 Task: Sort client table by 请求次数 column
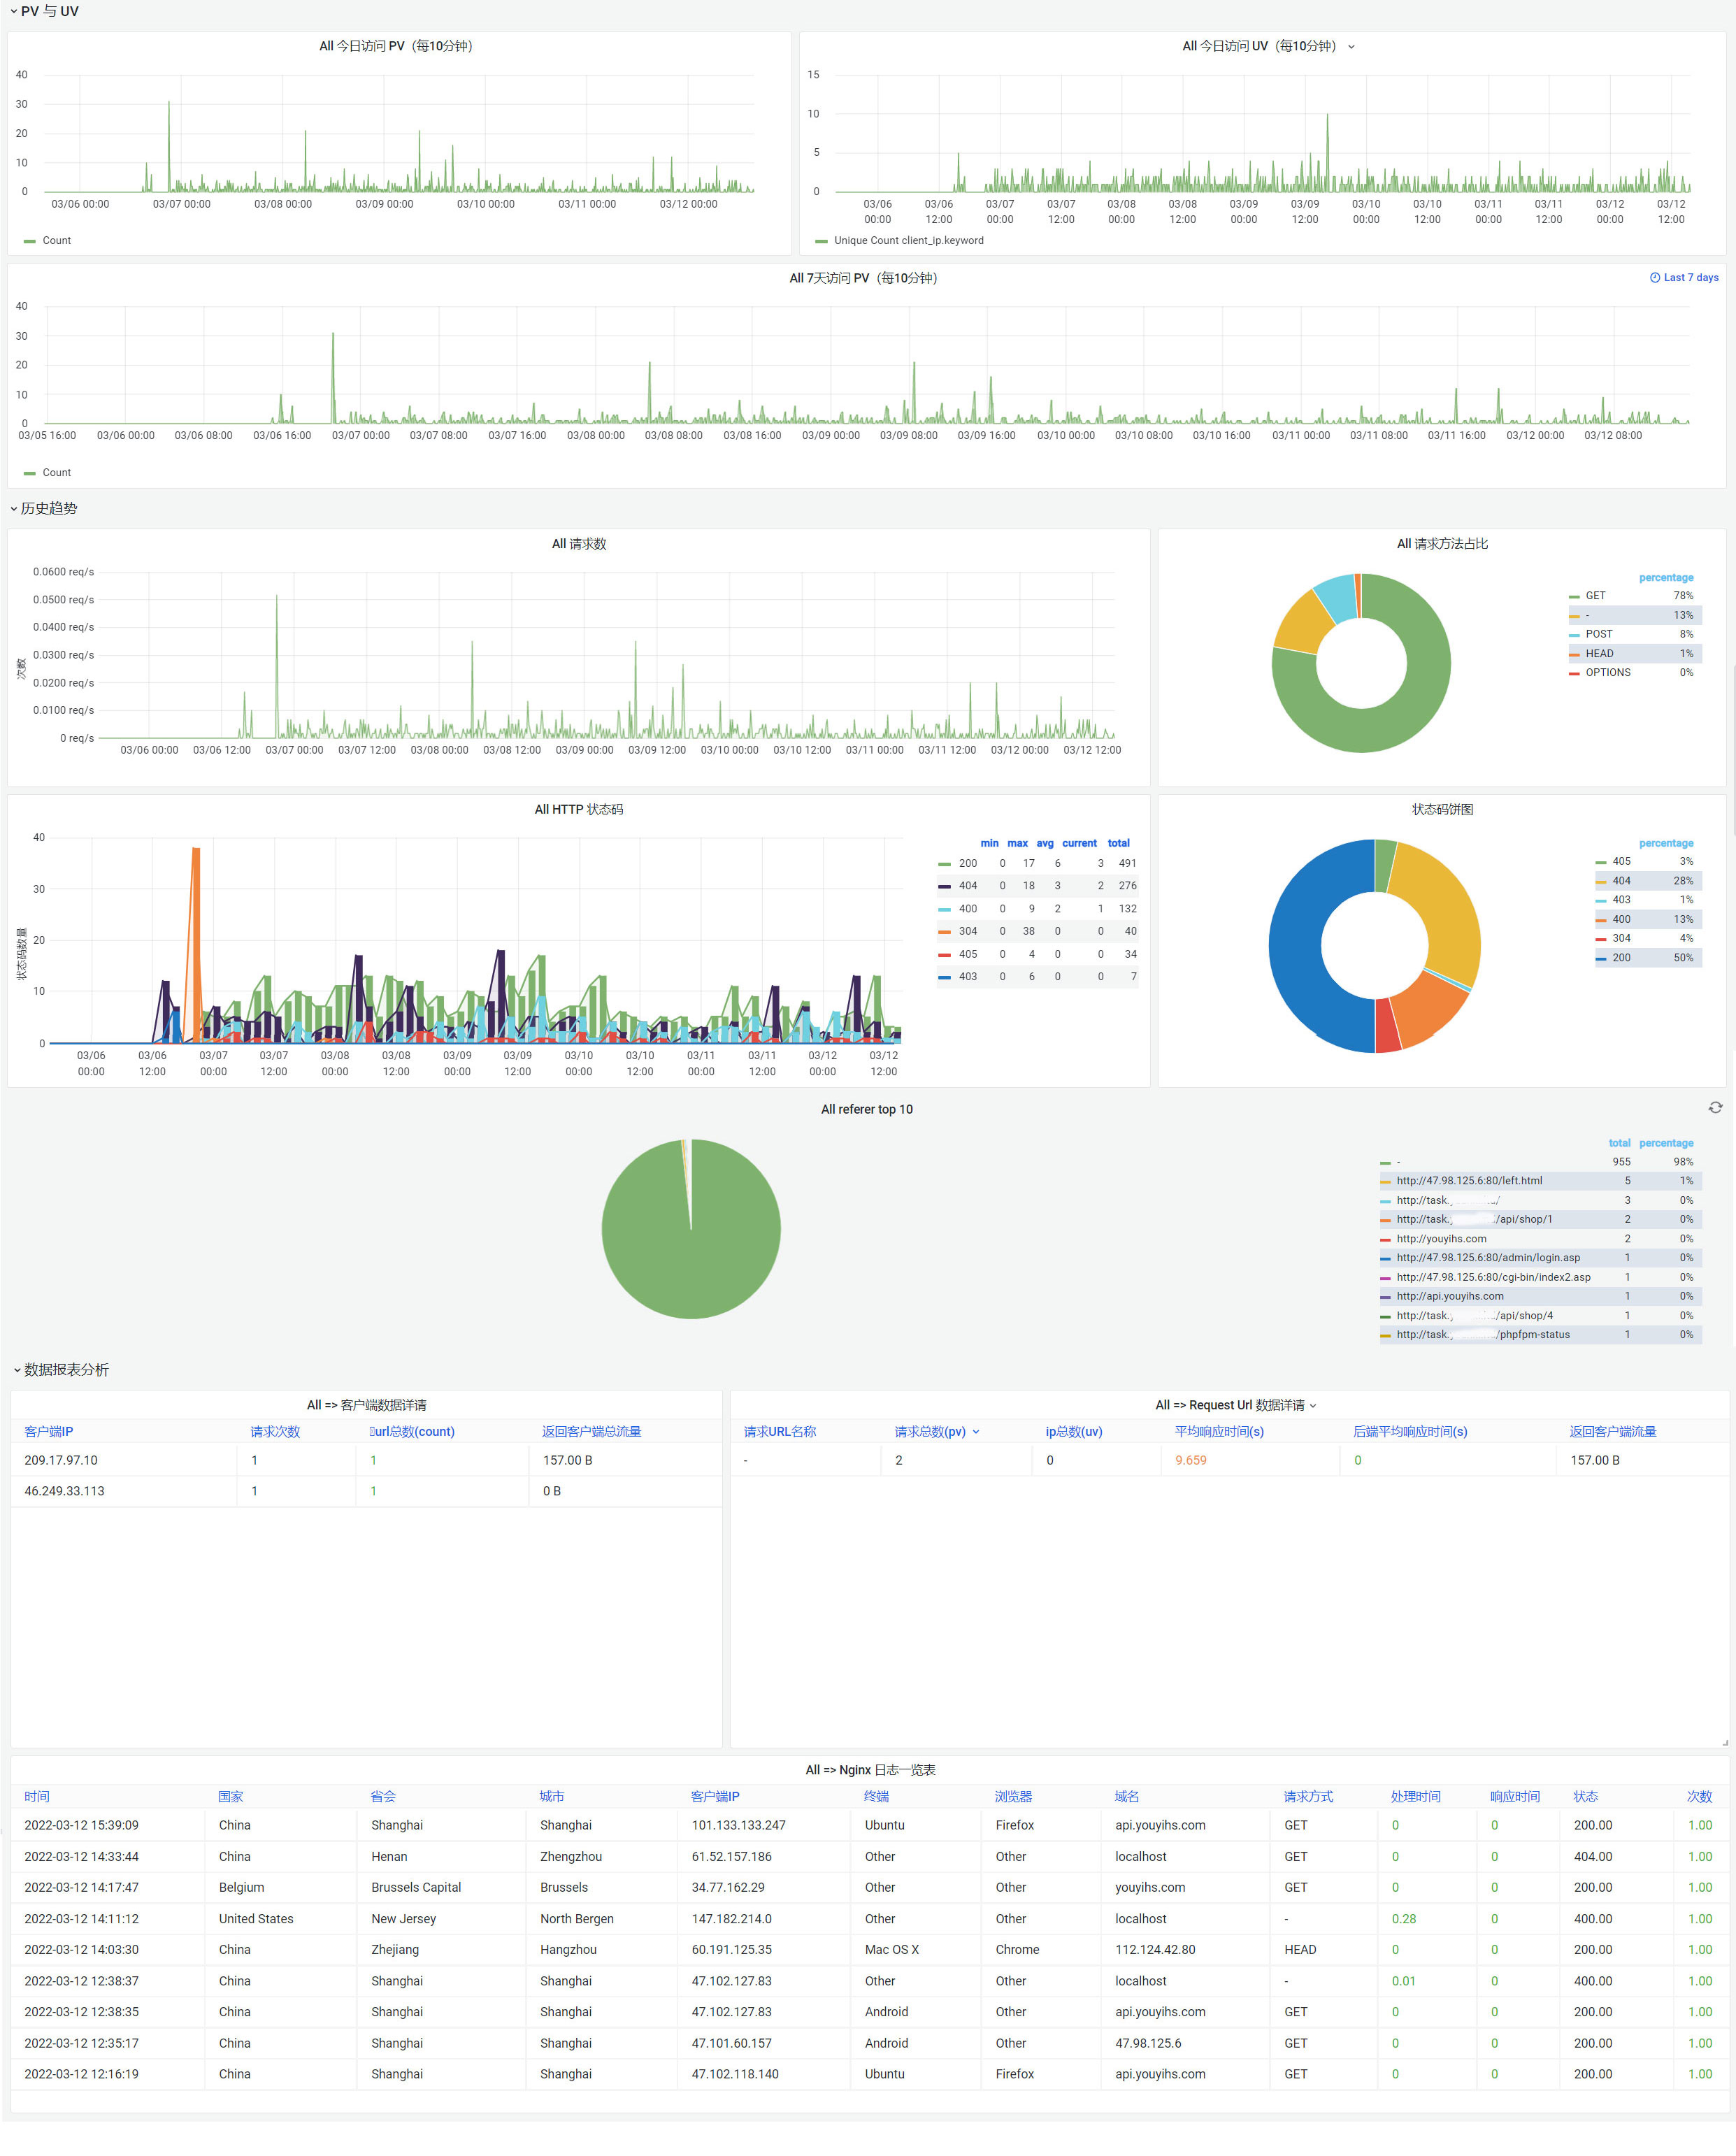(275, 1431)
